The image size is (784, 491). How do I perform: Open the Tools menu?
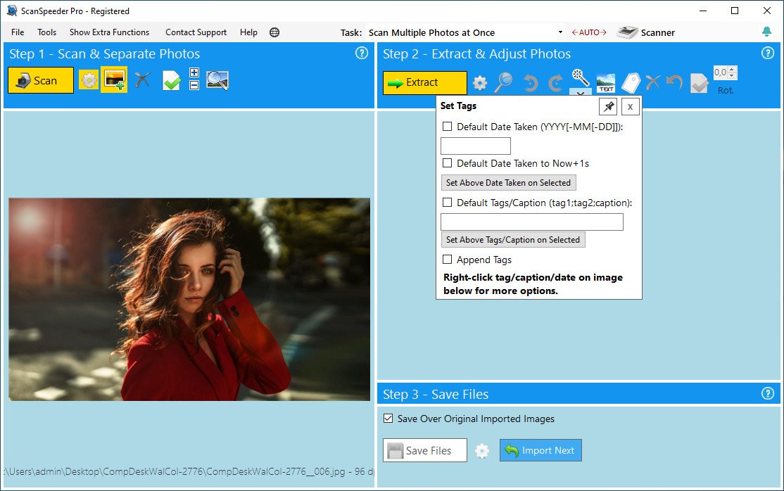(46, 32)
